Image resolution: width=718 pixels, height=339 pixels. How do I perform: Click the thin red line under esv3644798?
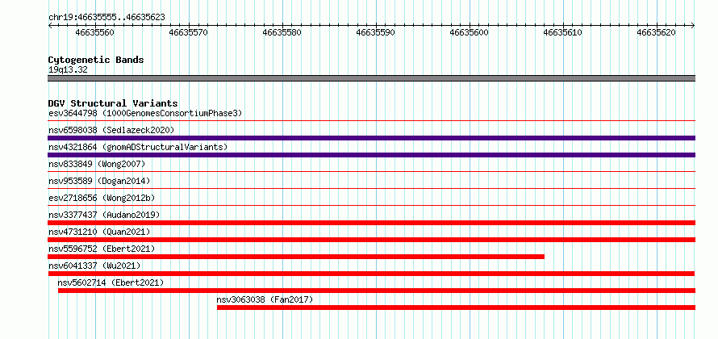372,121
